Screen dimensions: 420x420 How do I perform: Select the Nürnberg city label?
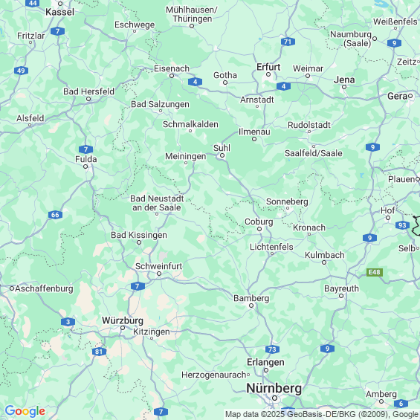tap(274, 388)
